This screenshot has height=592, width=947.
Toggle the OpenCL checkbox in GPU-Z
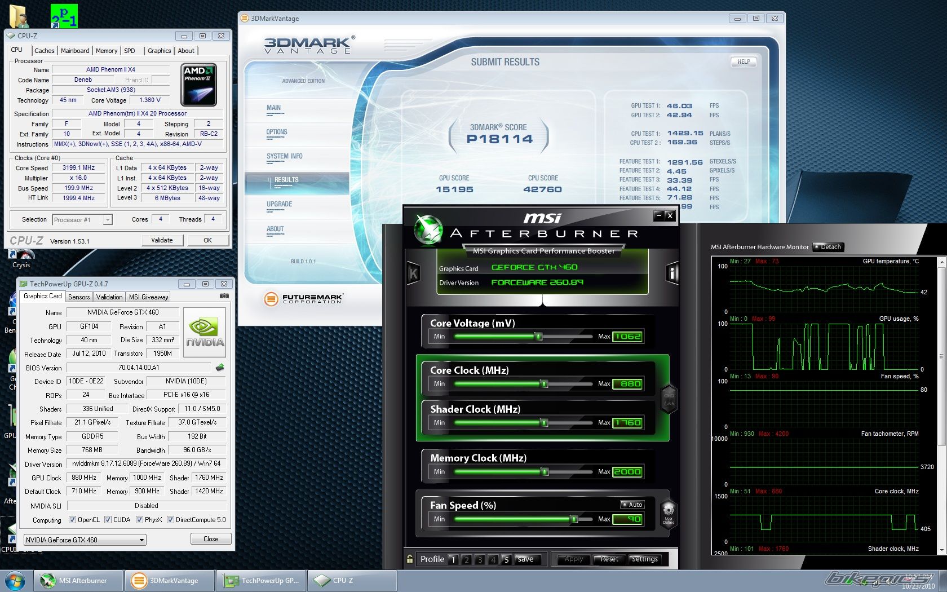point(72,520)
